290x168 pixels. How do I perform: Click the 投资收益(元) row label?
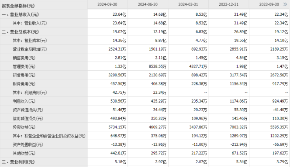24,127
